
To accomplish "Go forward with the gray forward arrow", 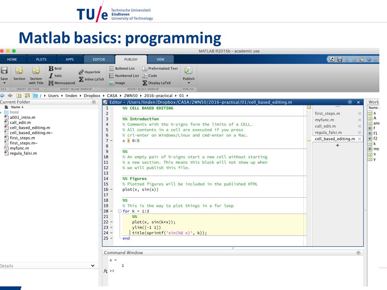I will [10, 96].
